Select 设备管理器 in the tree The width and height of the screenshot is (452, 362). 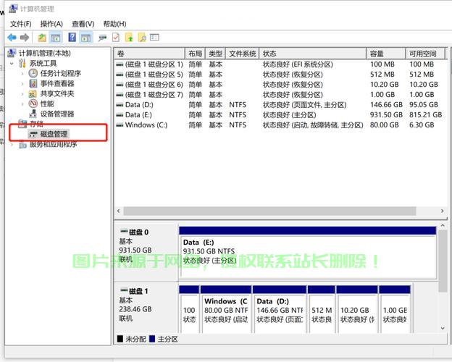57,114
